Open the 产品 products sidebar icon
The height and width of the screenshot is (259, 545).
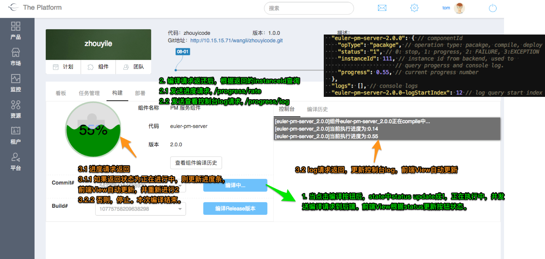[16, 30]
